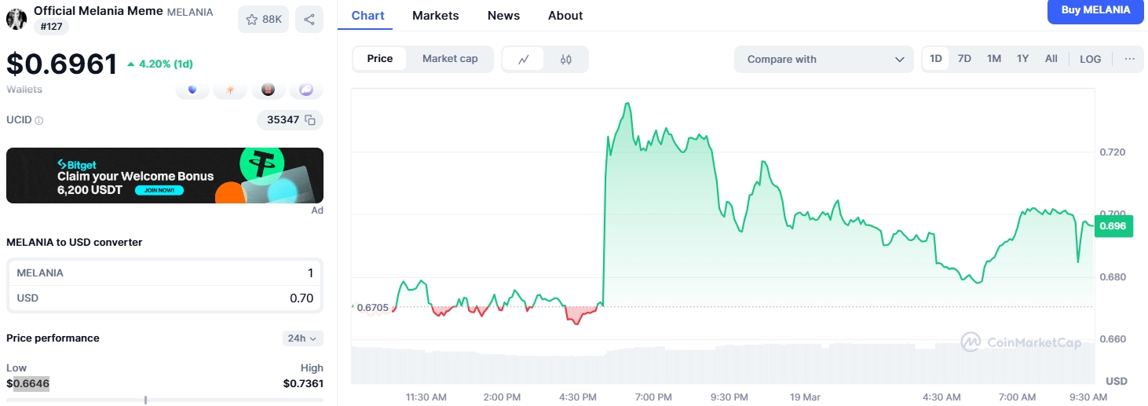Screen dimensions: 1148x406
Task: Open the Bitget Welcome Bonus ad banner
Action: (x=165, y=175)
